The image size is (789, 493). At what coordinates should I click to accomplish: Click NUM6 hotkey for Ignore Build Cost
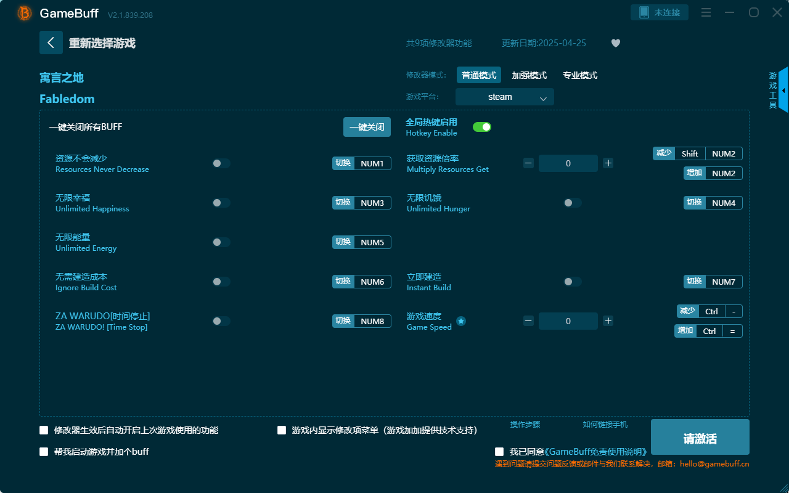coord(362,282)
